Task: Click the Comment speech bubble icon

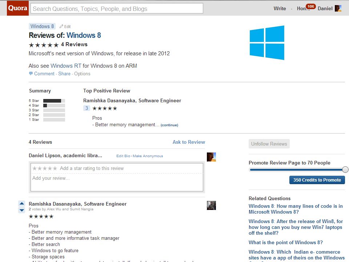Action: coord(31,73)
